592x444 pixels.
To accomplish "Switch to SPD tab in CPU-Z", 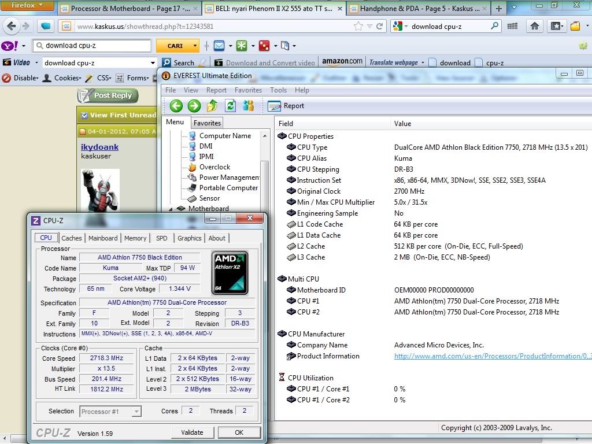I will pyautogui.click(x=162, y=238).
